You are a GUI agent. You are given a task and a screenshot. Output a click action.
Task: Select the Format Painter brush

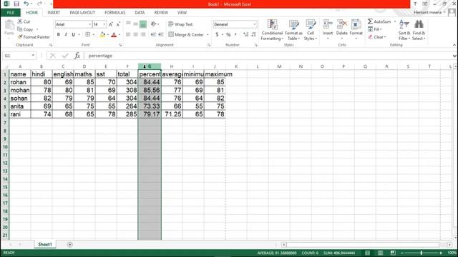coord(20,37)
